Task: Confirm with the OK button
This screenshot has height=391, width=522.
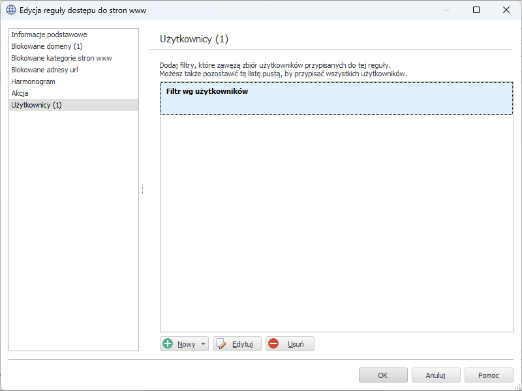Action: (x=383, y=375)
